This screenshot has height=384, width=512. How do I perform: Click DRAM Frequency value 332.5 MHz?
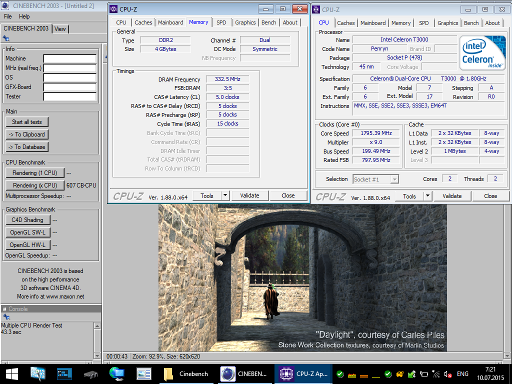click(227, 79)
